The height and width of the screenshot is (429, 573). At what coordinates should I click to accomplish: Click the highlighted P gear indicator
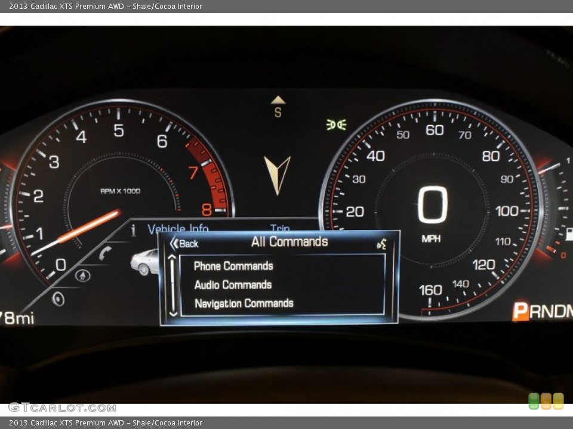click(x=520, y=311)
